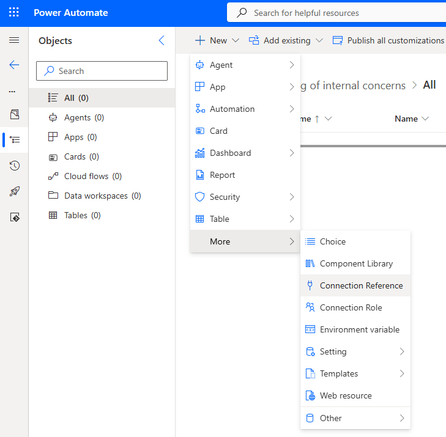
Task: Open the History icon in left rail
Action: (15, 166)
